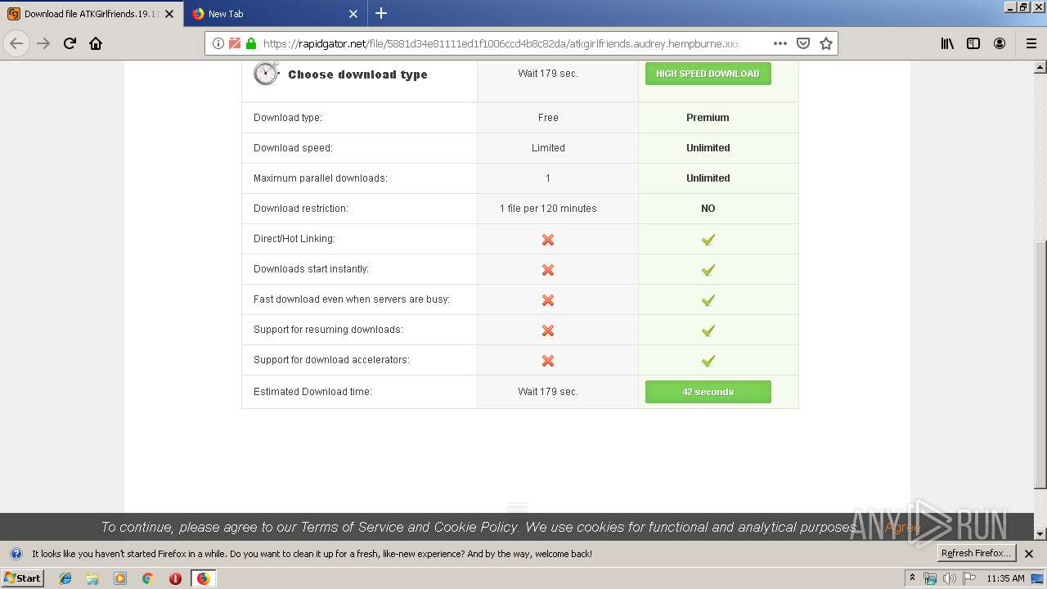Click the Action Center flag tray icon
Image resolution: width=1047 pixels, height=589 pixels.
coord(969,578)
